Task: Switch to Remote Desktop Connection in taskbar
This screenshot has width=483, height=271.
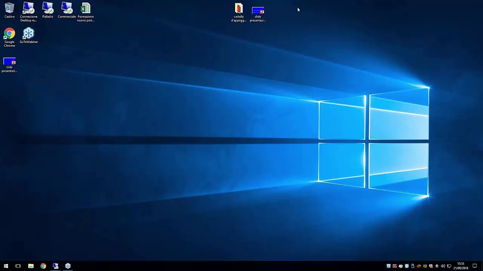Action: [55, 266]
